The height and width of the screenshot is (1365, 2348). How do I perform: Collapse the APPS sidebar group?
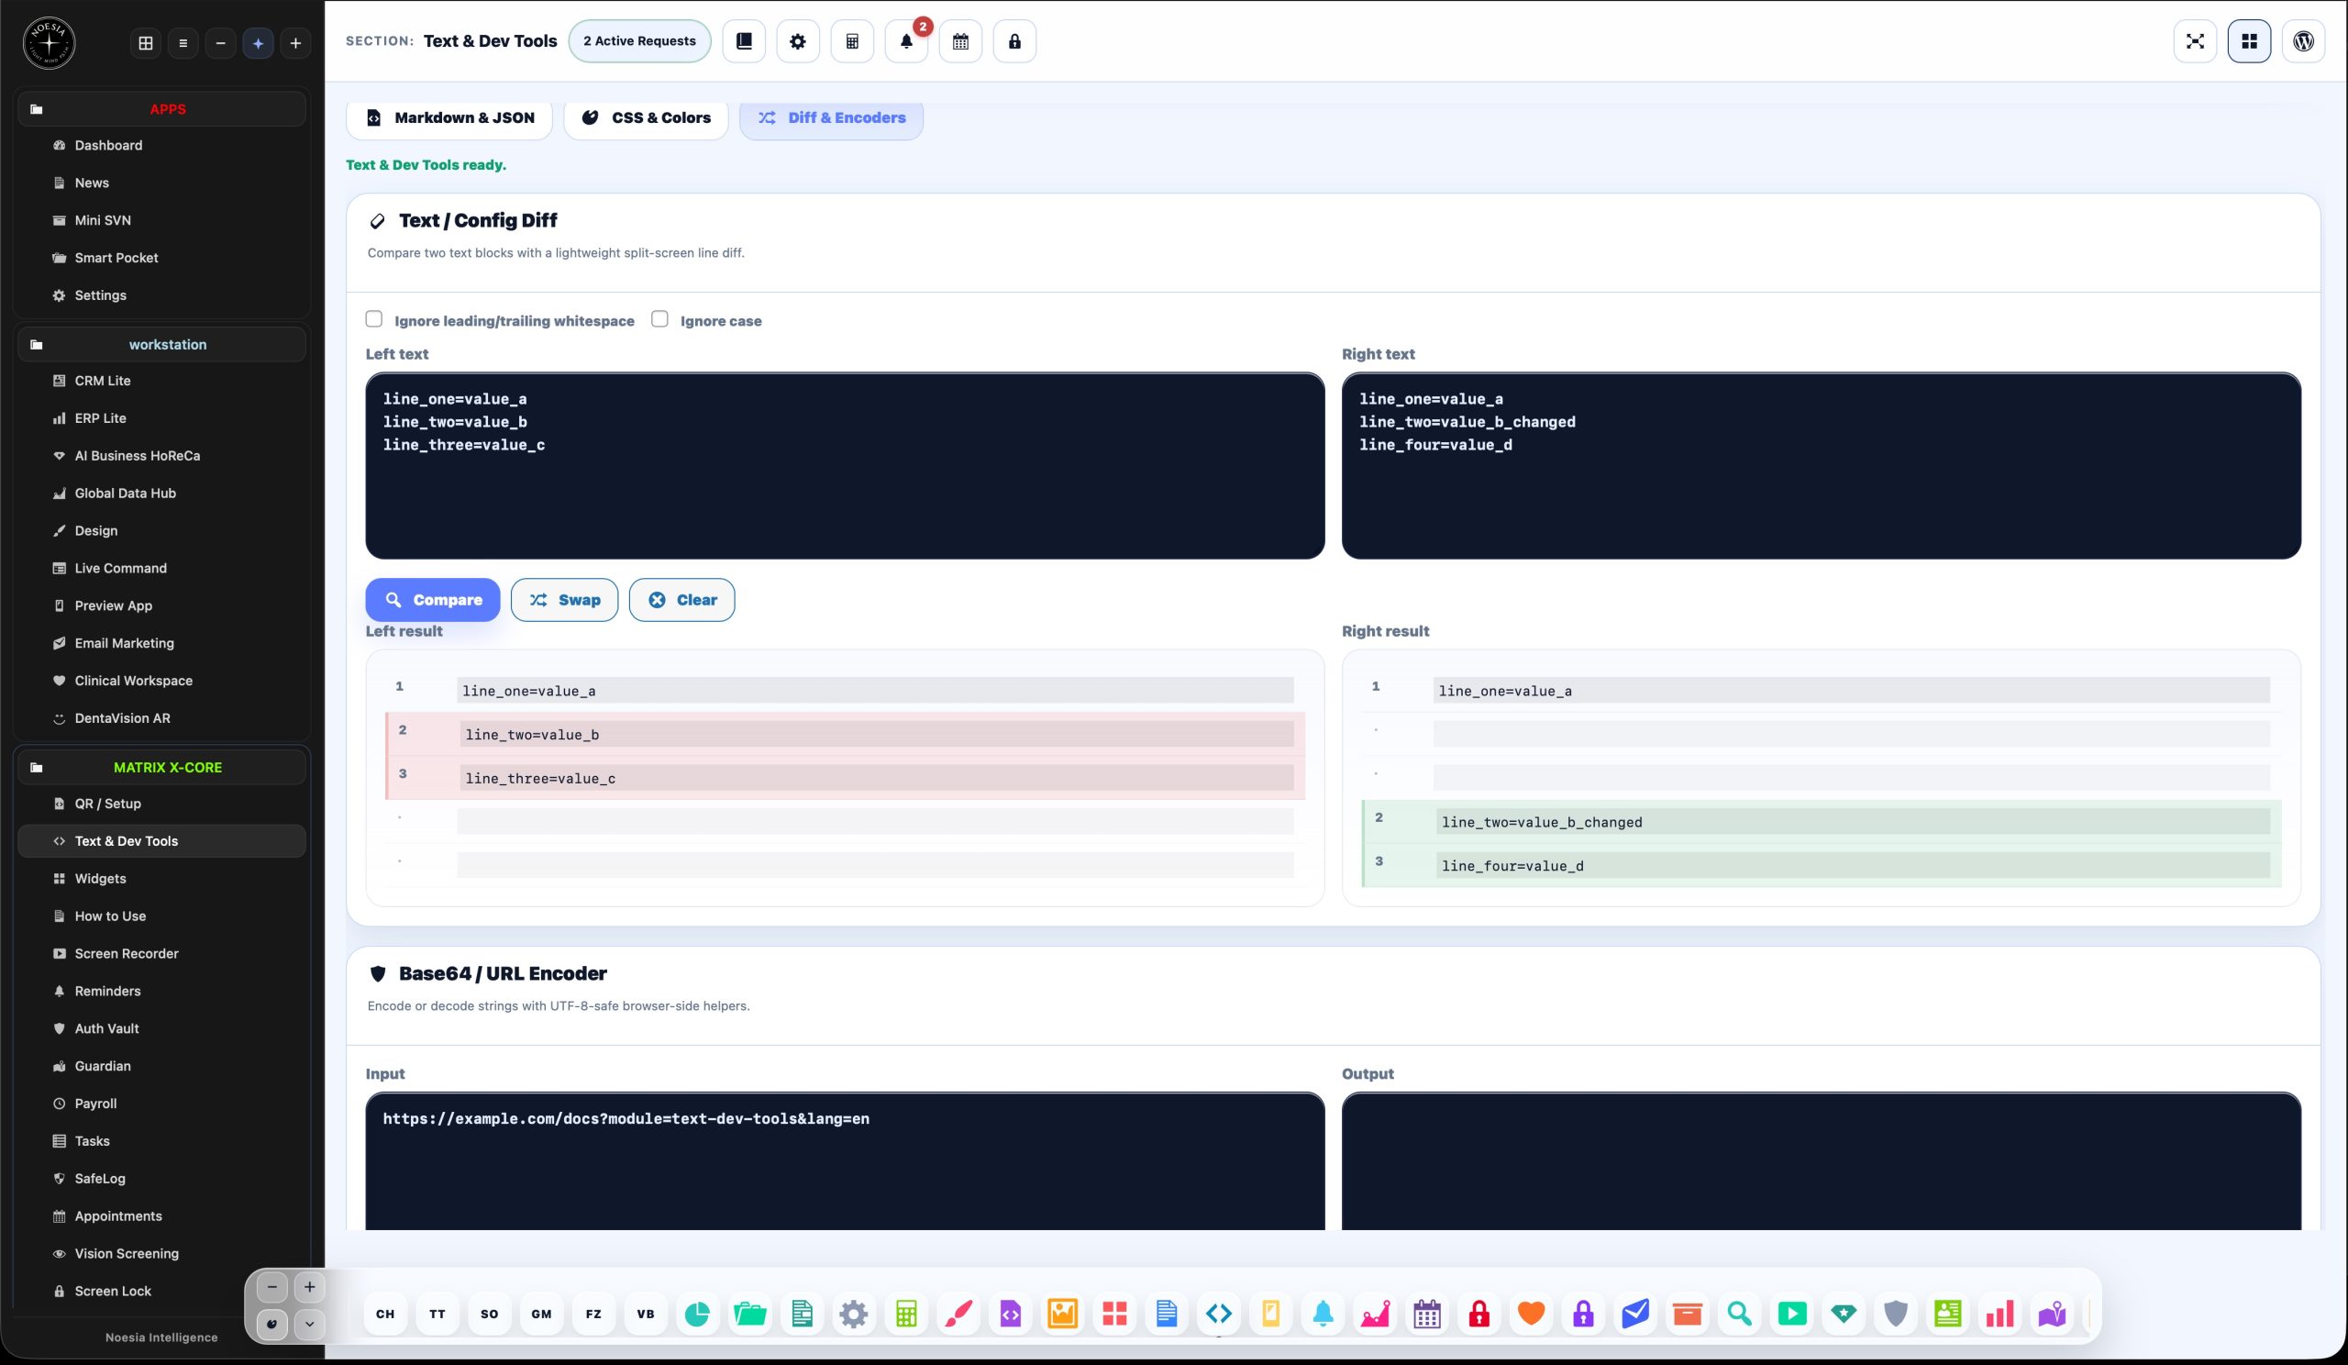161,109
